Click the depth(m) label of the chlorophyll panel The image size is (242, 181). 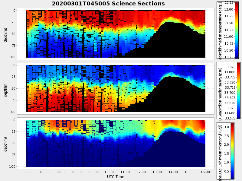point(6,143)
